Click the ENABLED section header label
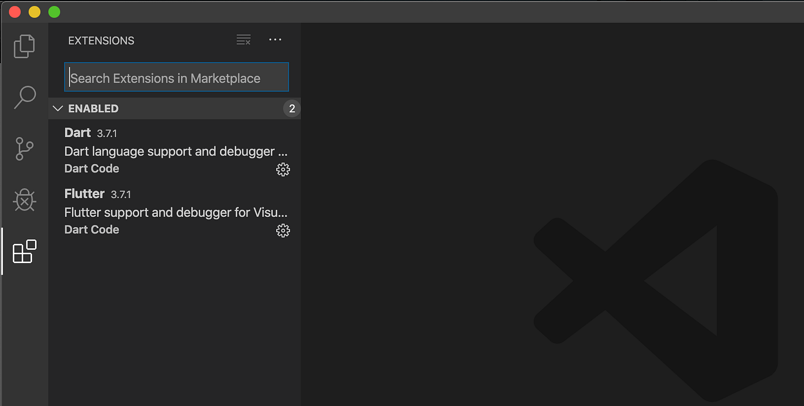 click(x=93, y=108)
